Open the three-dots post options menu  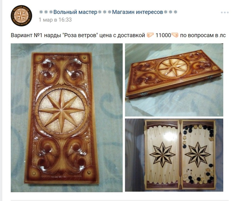coord(225,12)
